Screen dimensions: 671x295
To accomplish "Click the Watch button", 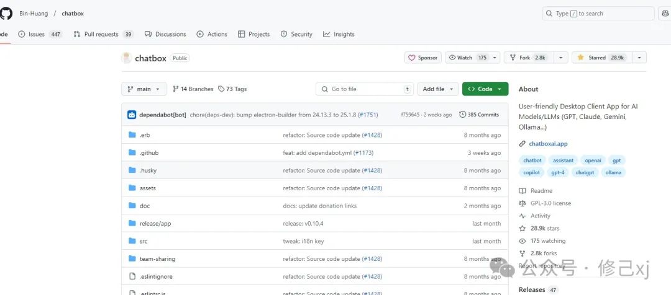I will pos(467,58).
